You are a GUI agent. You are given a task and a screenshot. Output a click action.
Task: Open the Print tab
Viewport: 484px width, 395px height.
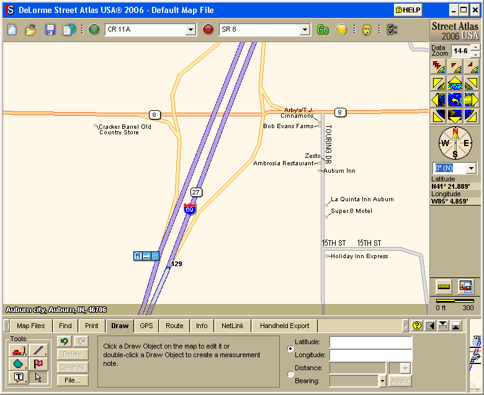pyautogui.click(x=92, y=326)
